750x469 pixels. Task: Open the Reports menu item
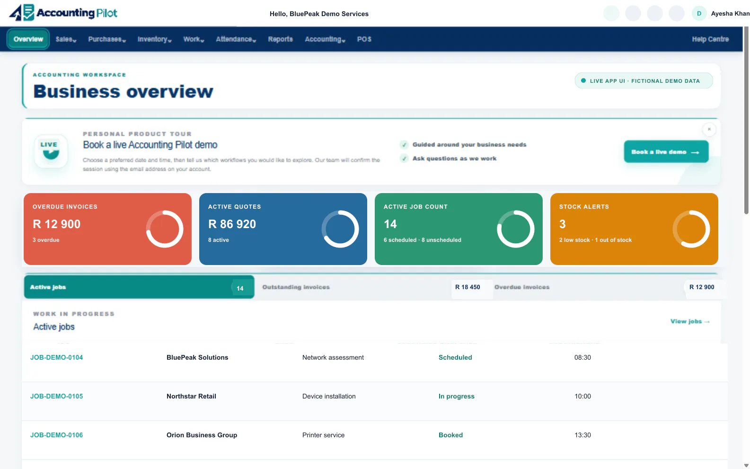pos(280,39)
